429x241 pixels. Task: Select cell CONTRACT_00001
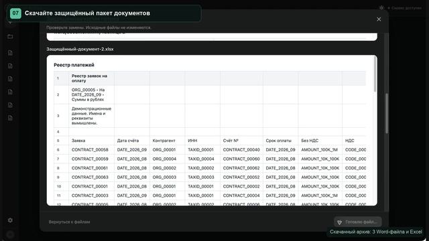[91, 186]
